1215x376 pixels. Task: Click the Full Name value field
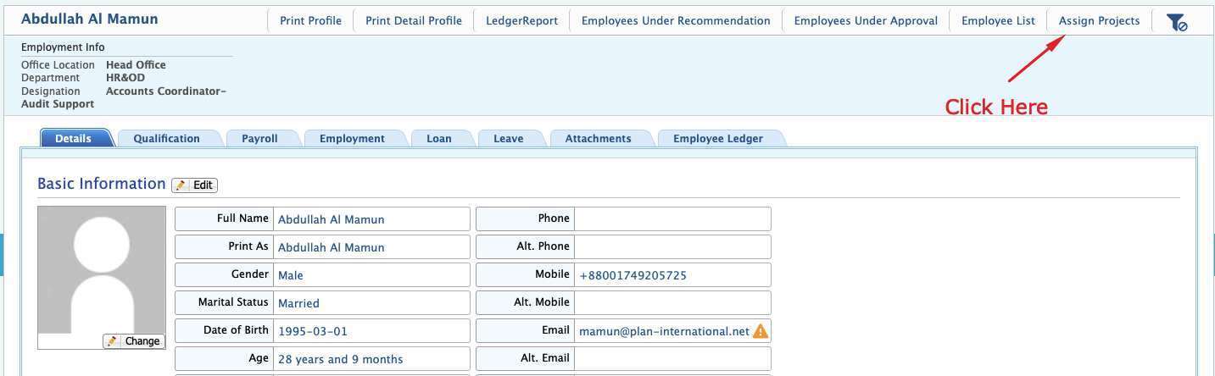371,219
